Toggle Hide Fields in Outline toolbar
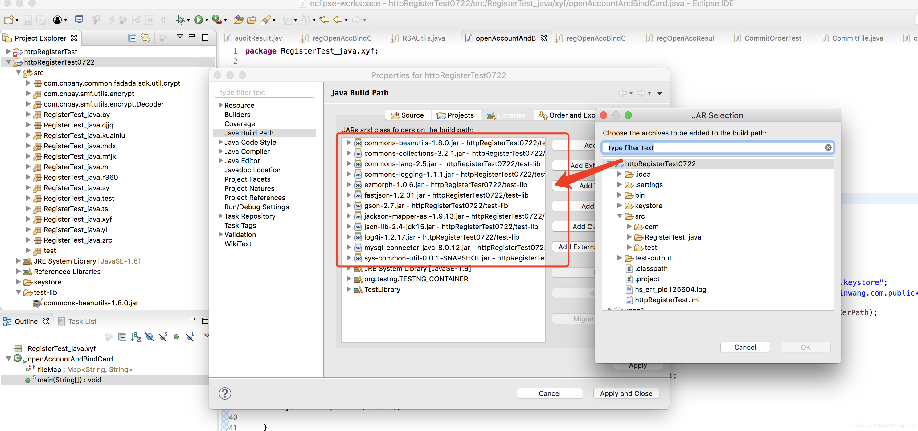 (x=150, y=337)
